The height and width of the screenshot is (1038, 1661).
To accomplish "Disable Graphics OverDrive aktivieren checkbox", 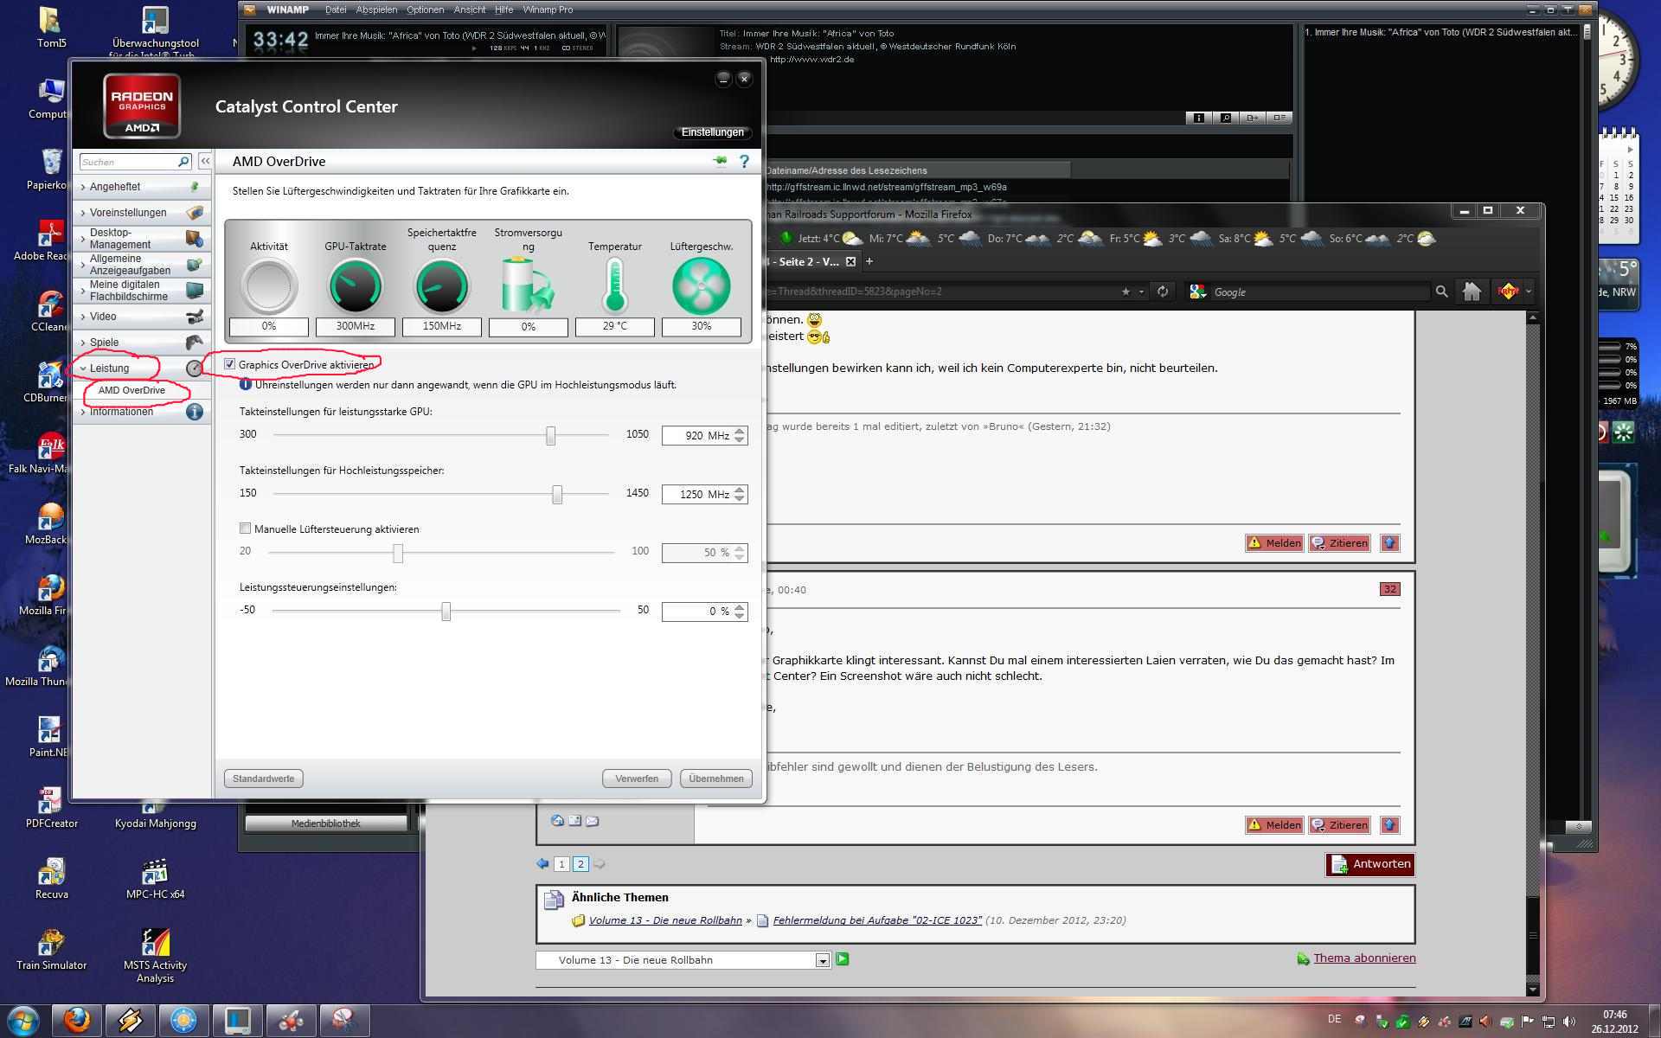I will (x=229, y=364).
